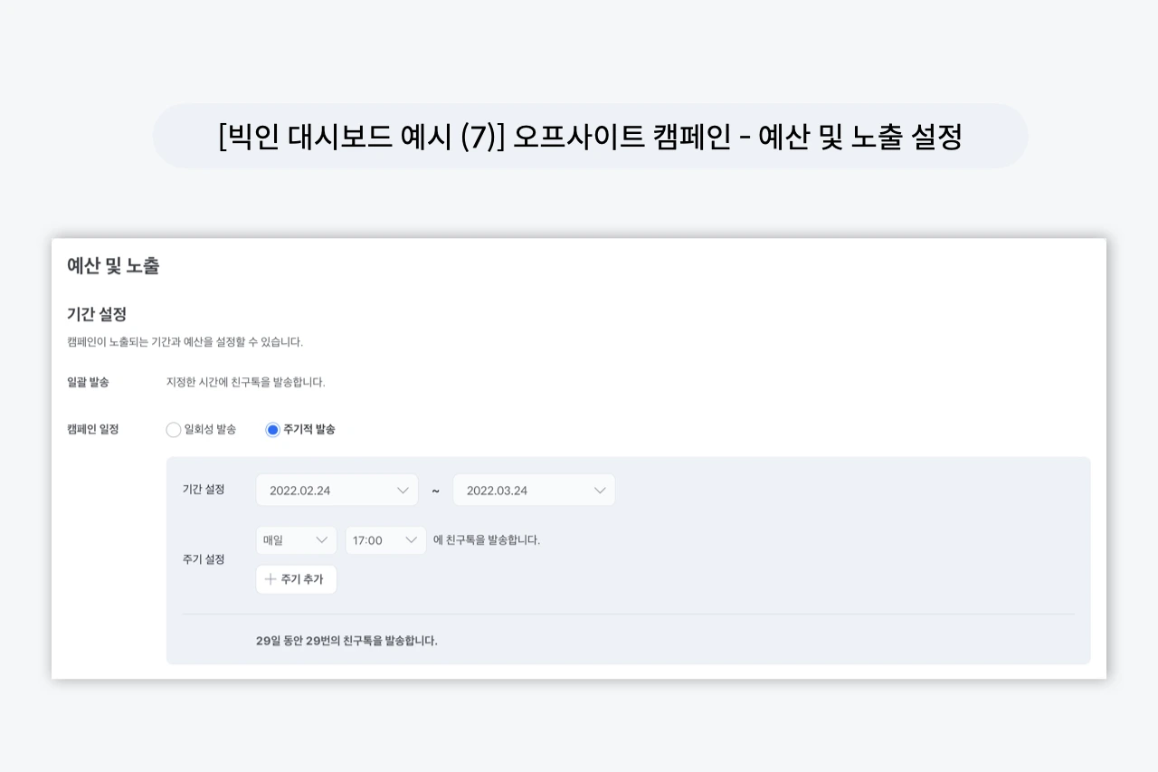Click the chevron on the end date field
The height and width of the screenshot is (772, 1158).
pos(600,490)
